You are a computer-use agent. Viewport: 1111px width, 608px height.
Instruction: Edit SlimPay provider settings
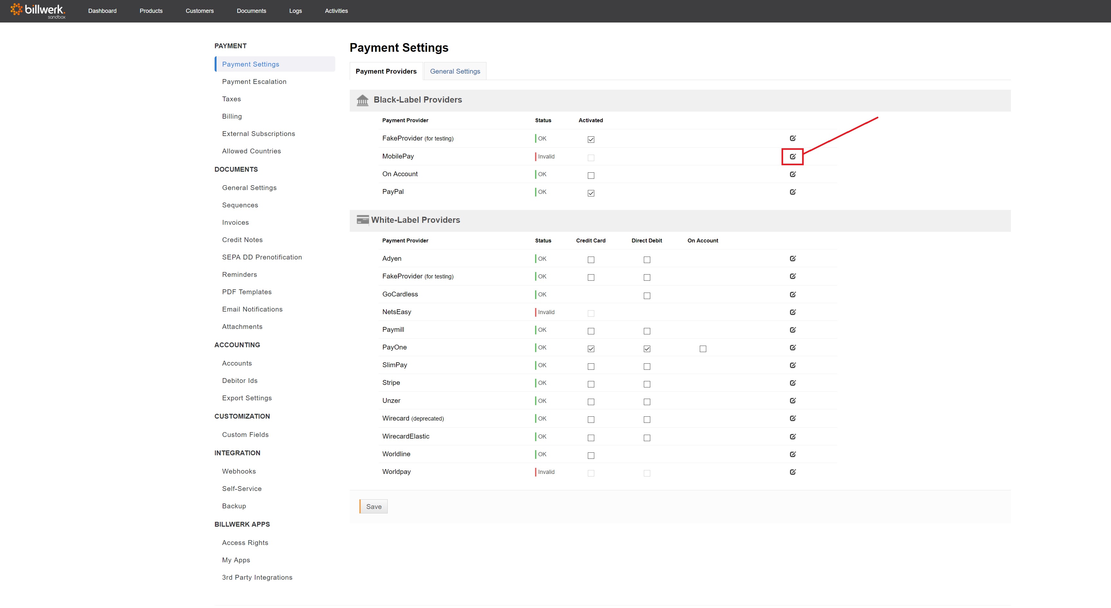[x=793, y=365]
